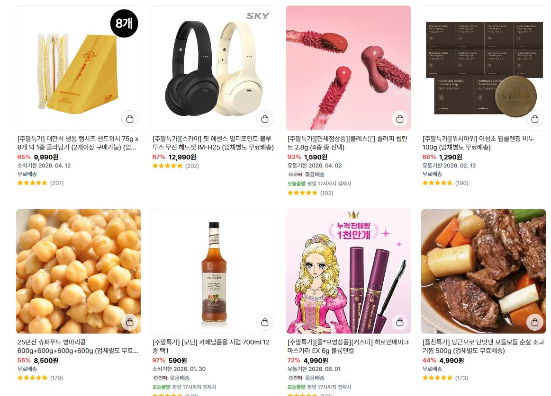Screen dimensions: 551x396
Task: Open the chickpeas product photo
Action: click(78, 272)
